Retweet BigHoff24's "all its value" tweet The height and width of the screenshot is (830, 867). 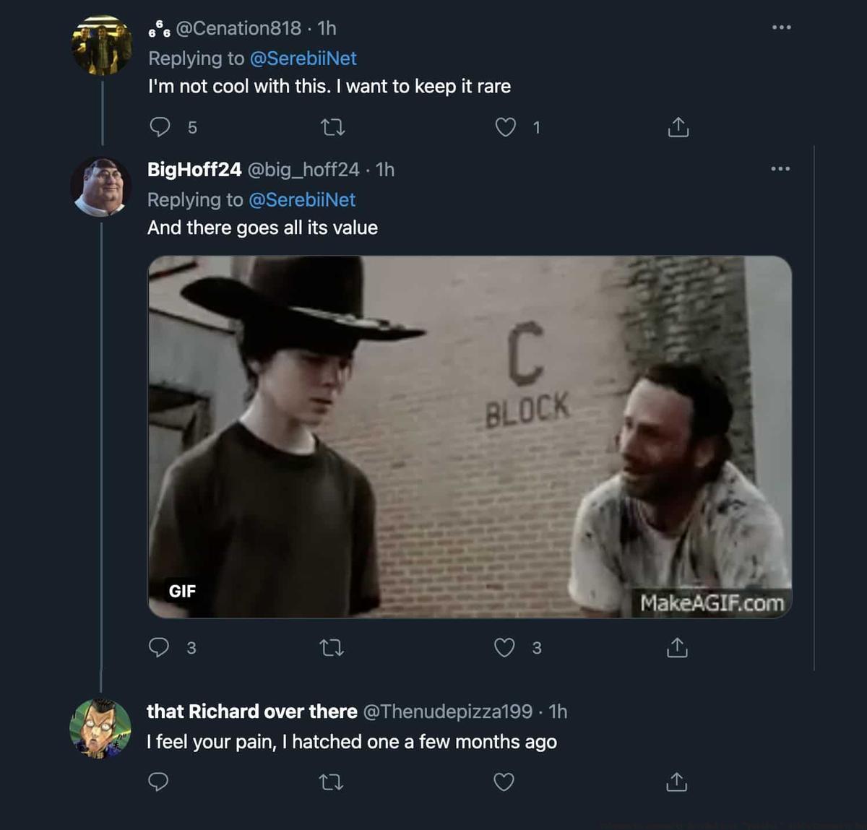332,647
